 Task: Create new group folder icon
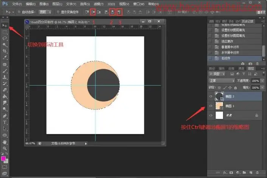click(x=244, y=173)
